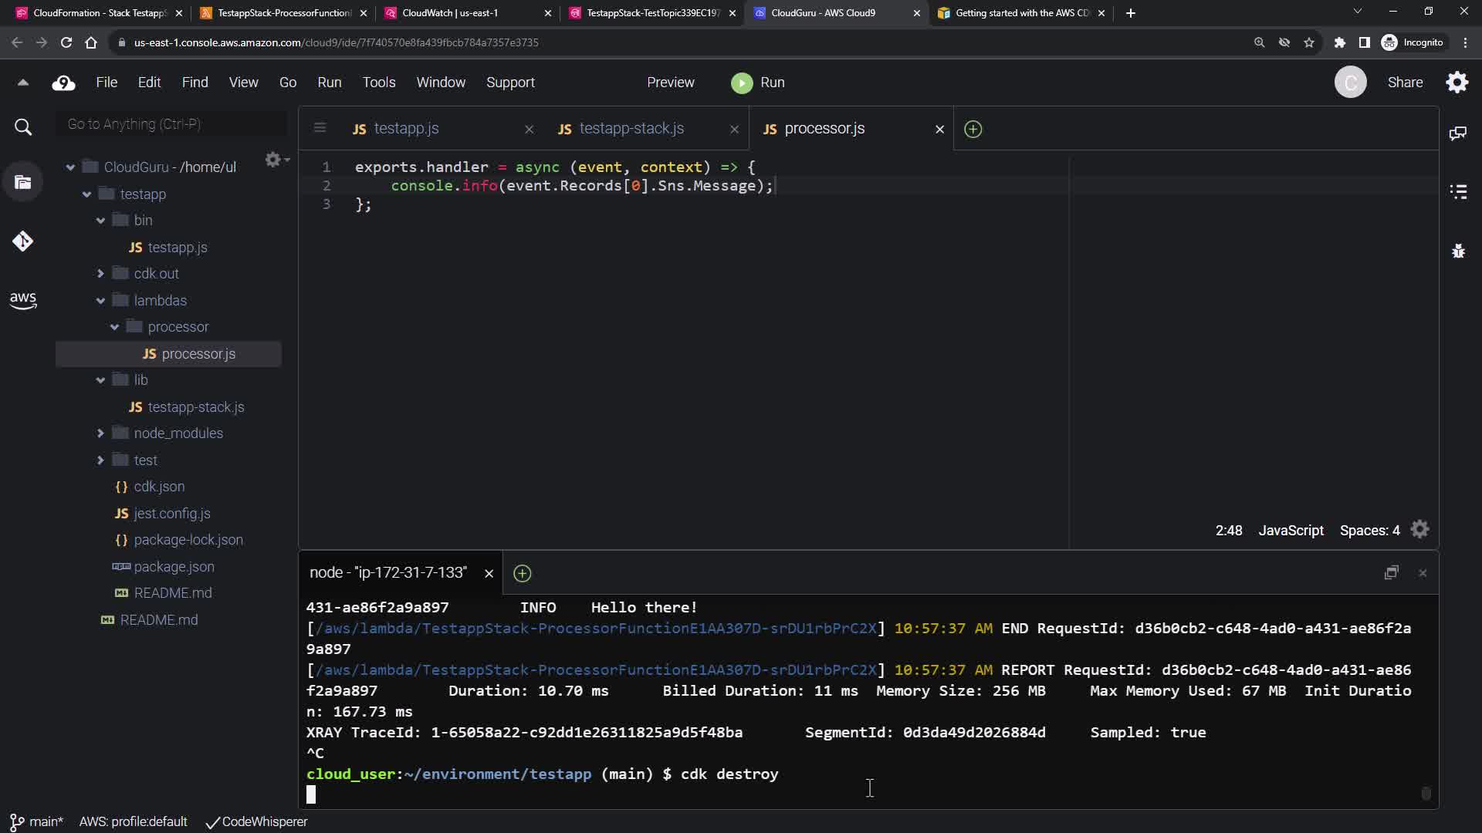
Task: Open the Tools menu
Action: 378,83
